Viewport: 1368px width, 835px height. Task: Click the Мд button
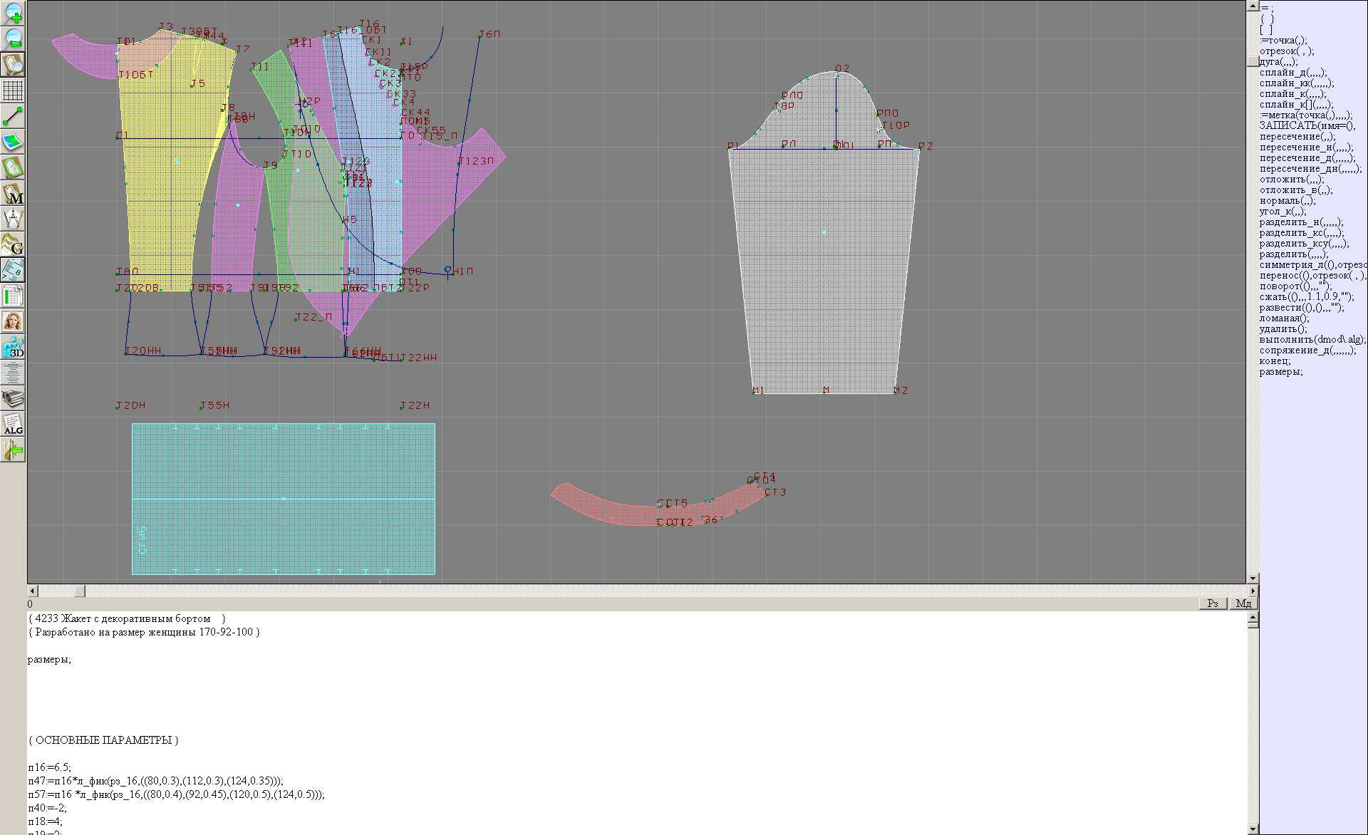coord(1243,603)
